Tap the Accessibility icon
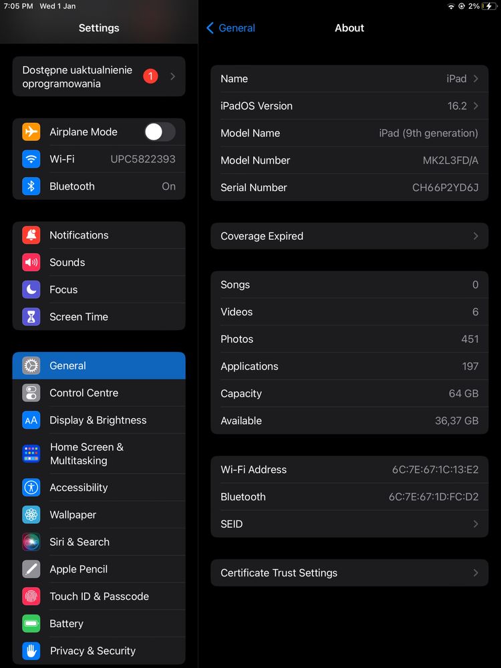Image resolution: width=501 pixels, height=668 pixels. (x=31, y=488)
